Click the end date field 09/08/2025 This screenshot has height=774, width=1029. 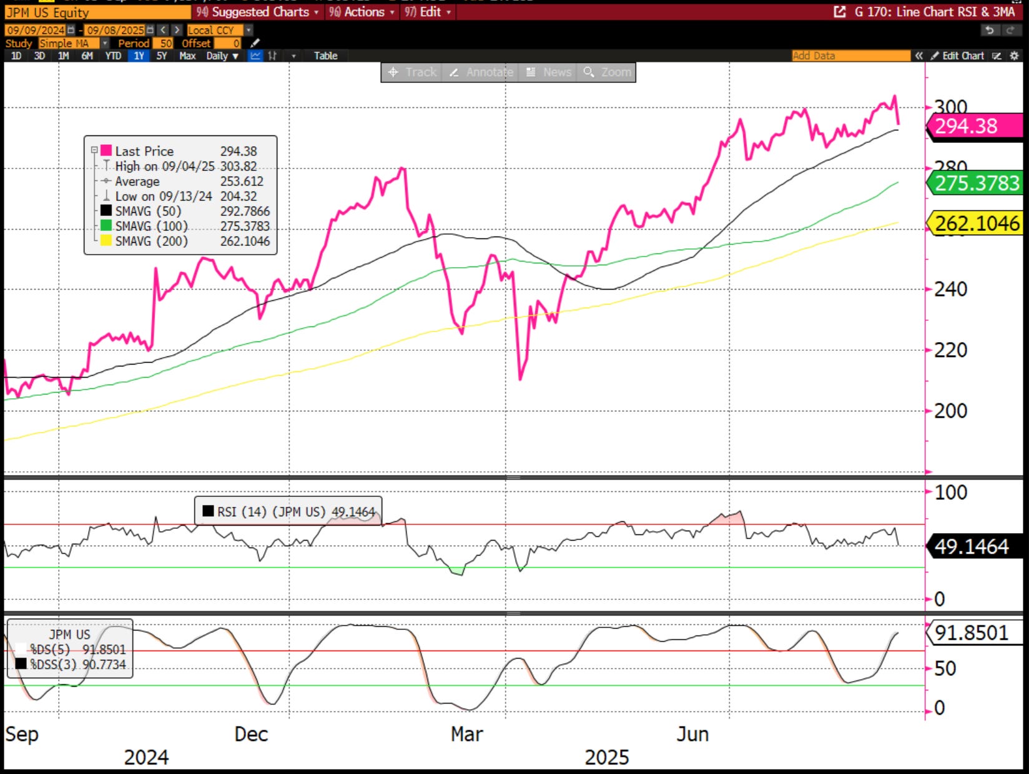(x=115, y=30)
